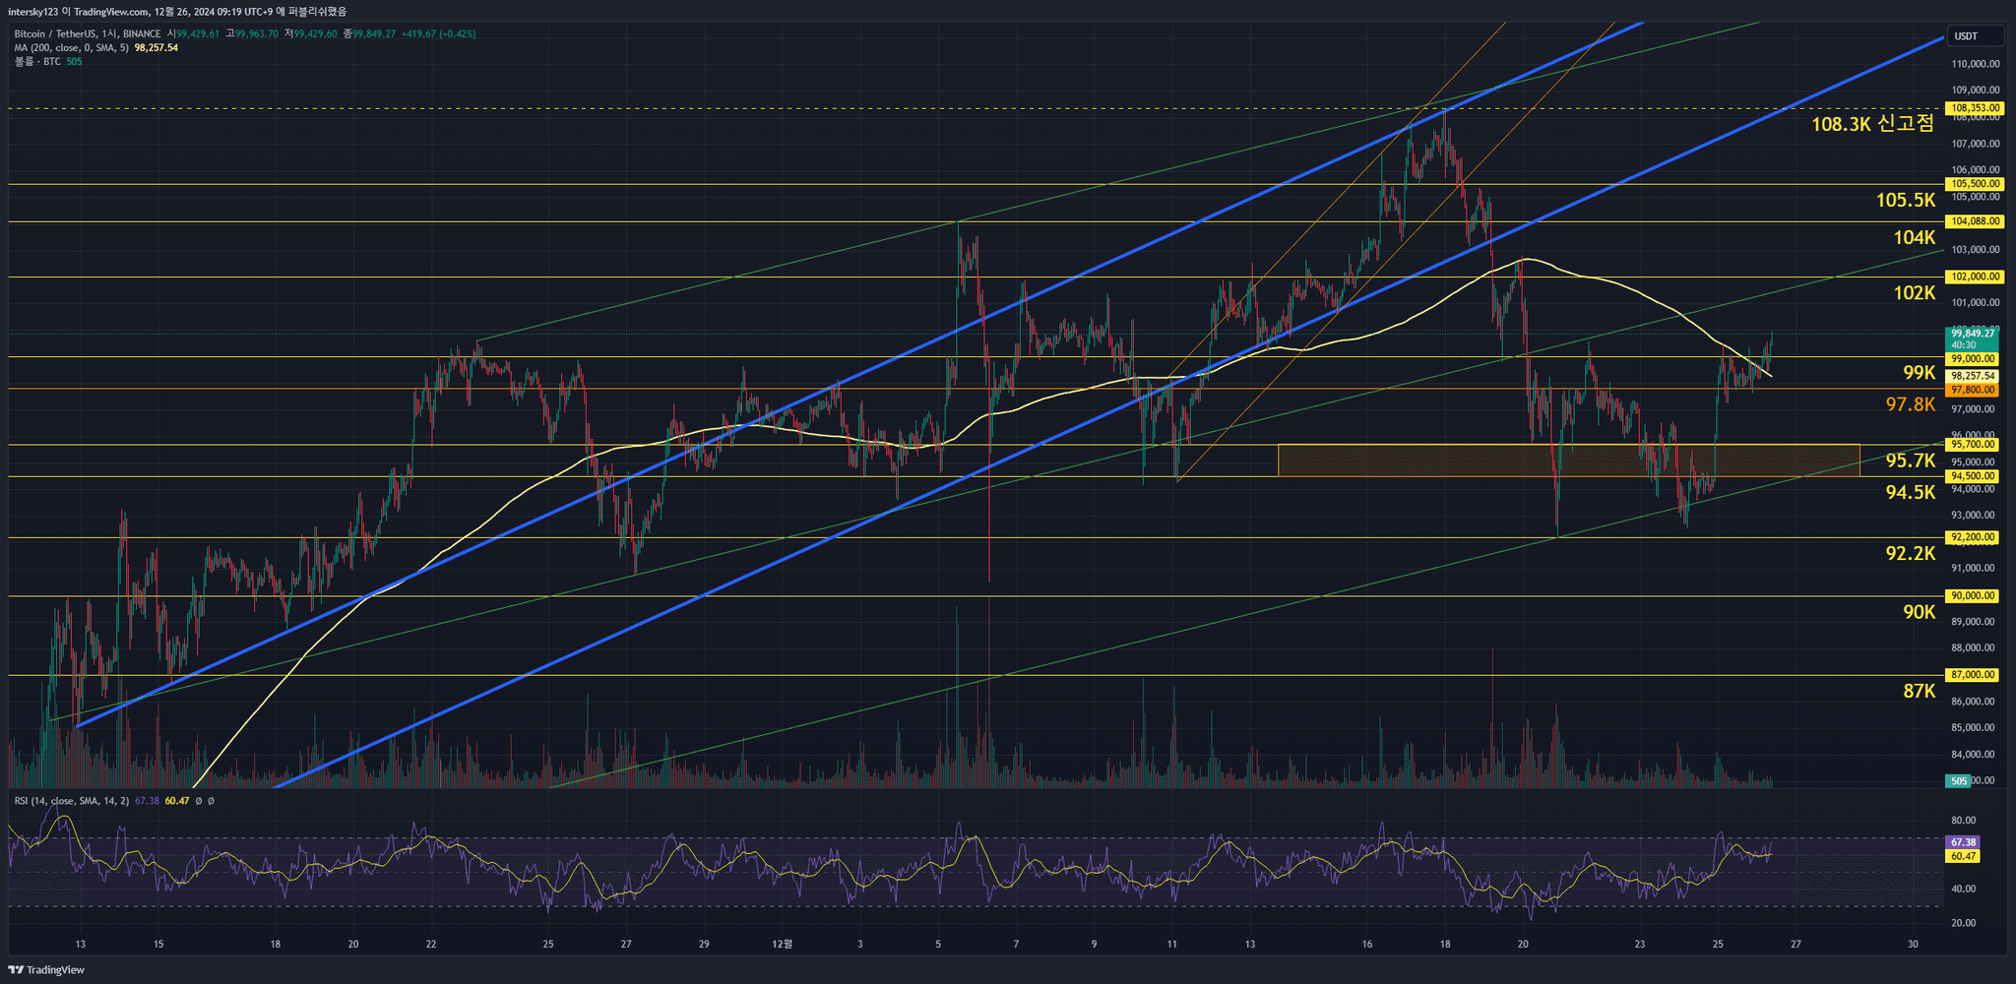Click the green volume 505 axis label
This screenshot has width=2016, height=984.
(1958, 781)
